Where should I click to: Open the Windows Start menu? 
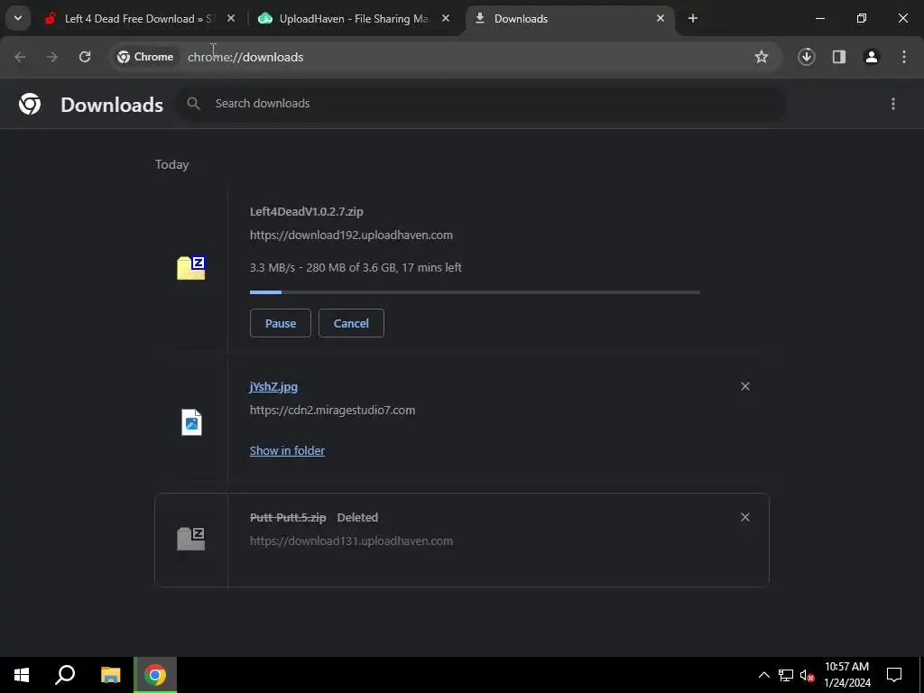tap(22, 675)
